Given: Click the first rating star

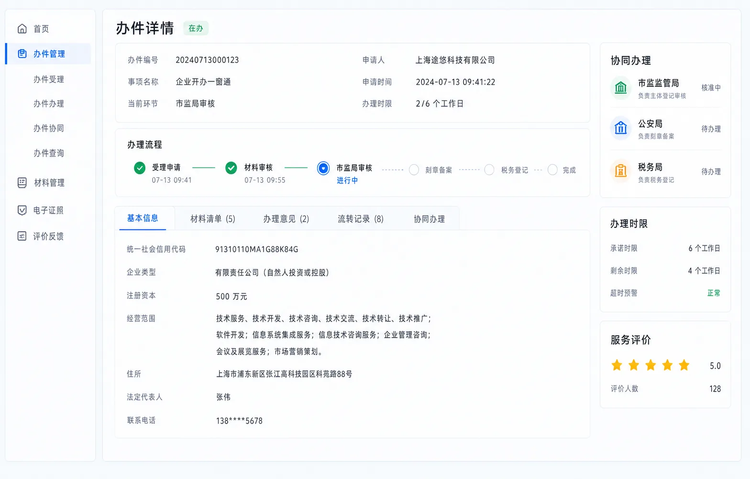Looking at the screenshot, I should click(617, 365).
